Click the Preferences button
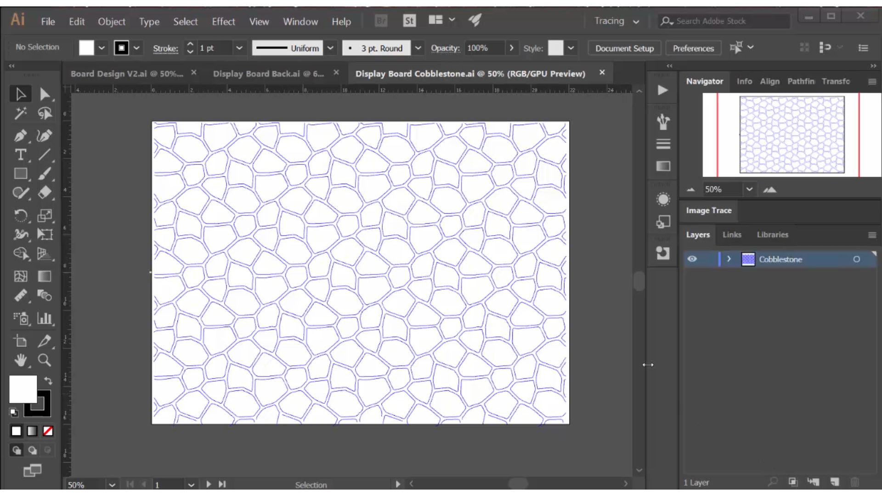This screenshot has height=496, width=882. coord(694,48)
